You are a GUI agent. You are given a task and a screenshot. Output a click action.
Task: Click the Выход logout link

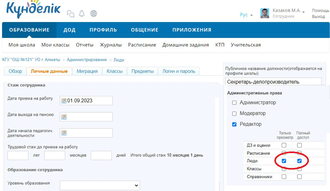[318, 16]
